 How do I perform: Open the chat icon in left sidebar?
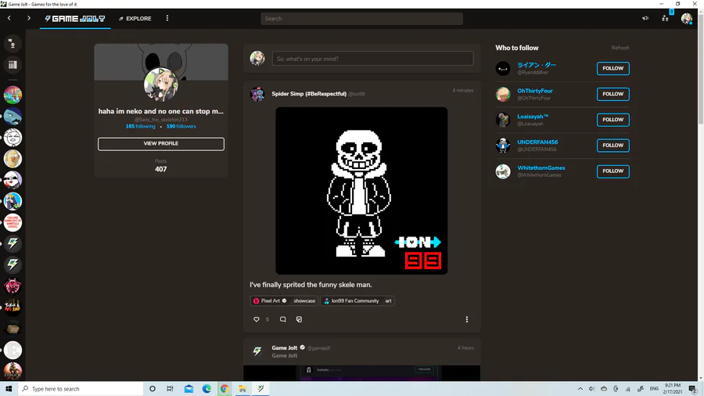(x=13, y=44)
